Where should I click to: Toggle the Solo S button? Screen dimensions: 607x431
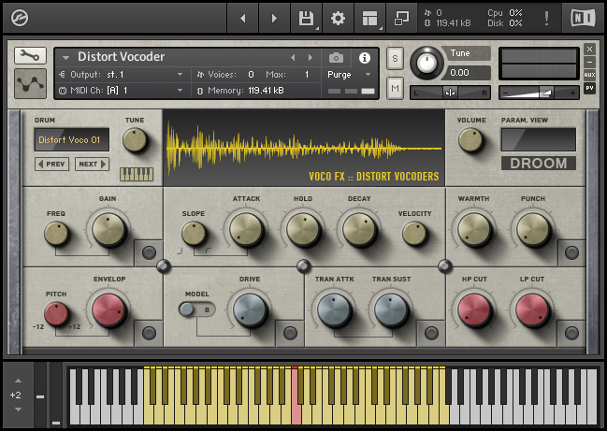coord(395,58)
